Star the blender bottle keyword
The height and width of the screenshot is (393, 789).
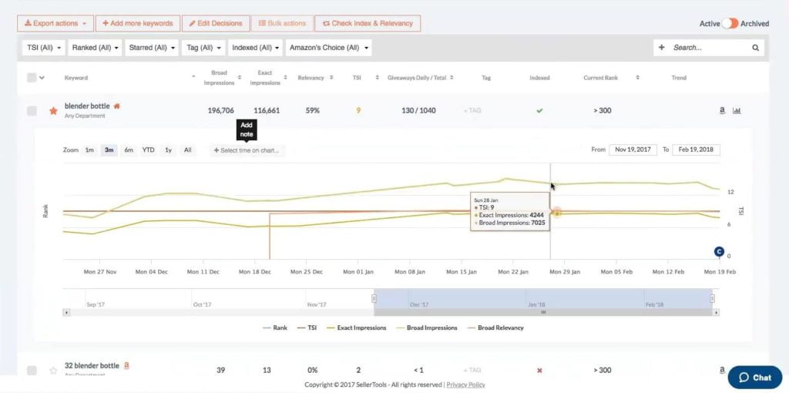[53, 111]
